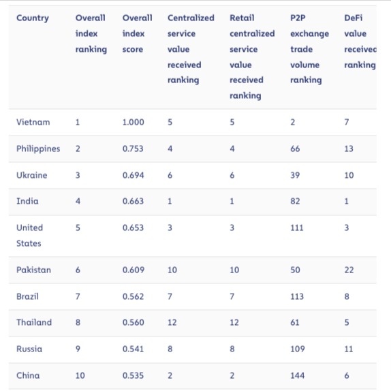Select Pakistan's DeFi ranking value 22
Image resolution: width=391 pixels, height=391 pixels.
(349, 270)
